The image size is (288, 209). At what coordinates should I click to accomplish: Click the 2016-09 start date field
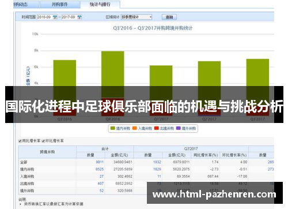tap(45, 17)
